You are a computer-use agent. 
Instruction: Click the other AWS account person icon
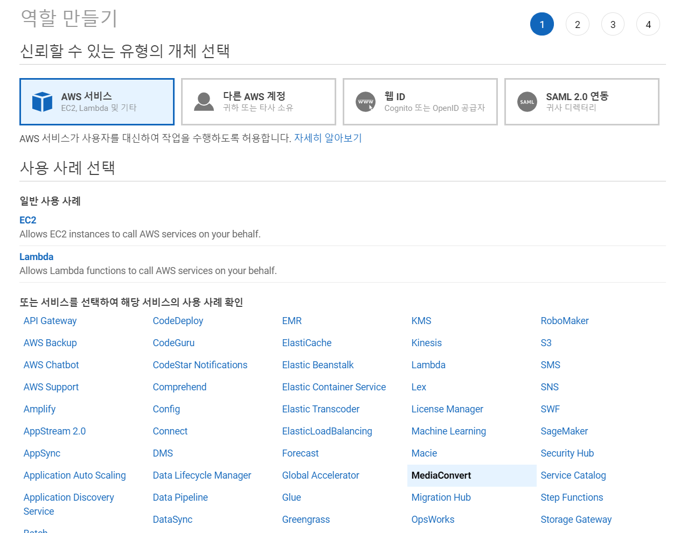pyautogui.click(x=204, y=102)
